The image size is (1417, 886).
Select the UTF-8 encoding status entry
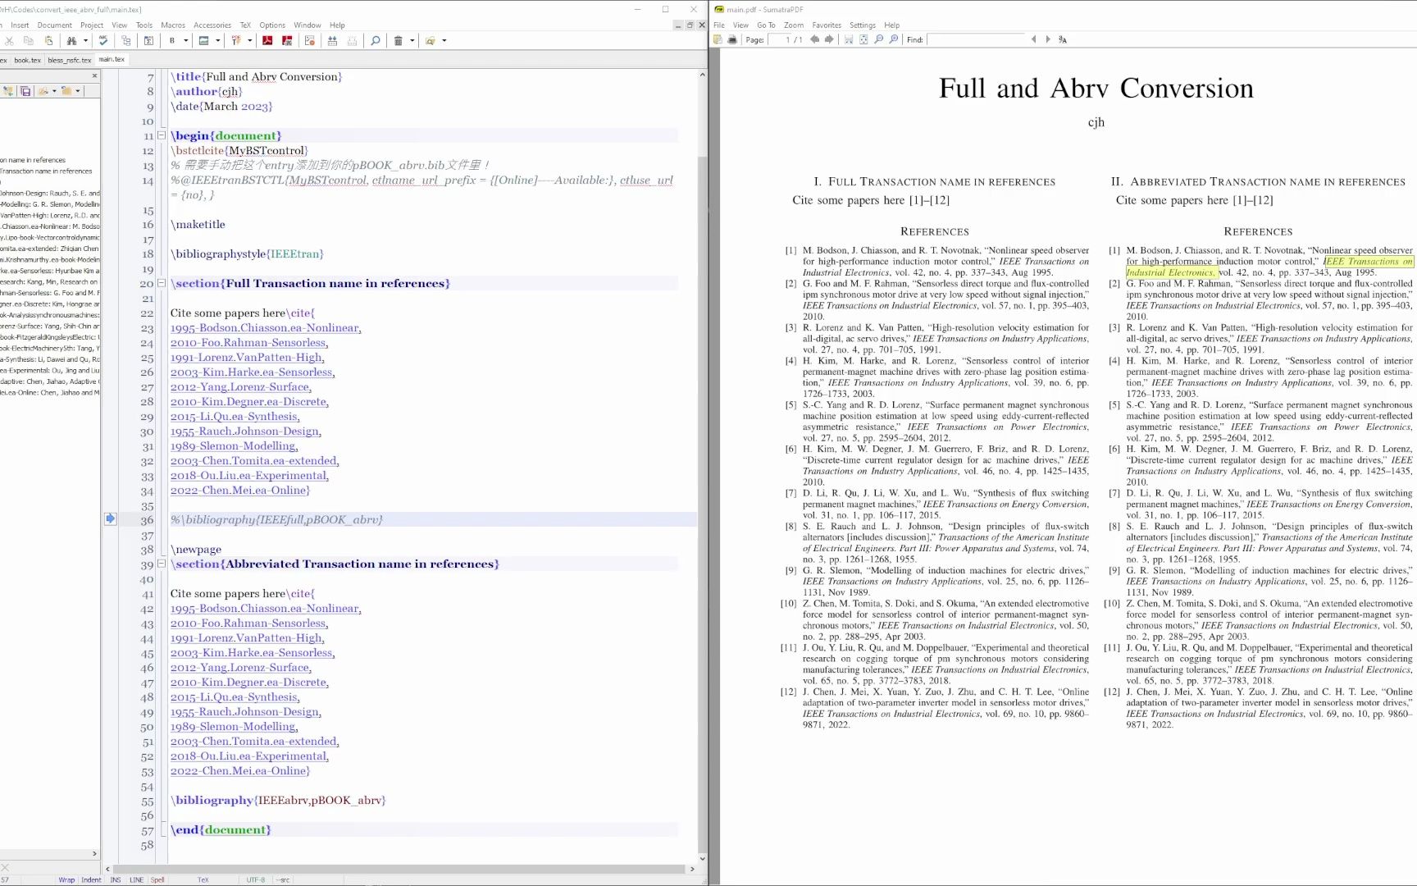256,880
